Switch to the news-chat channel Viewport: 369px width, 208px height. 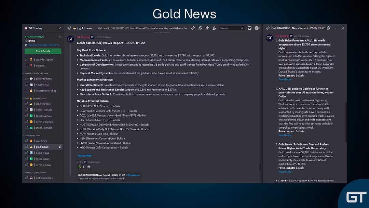point(43,84)
